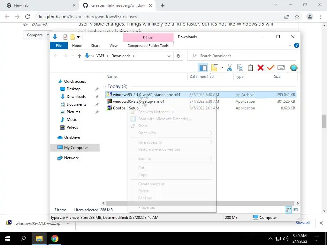This screenshot has width=327, height=245.
Task: Bookmark the page with the Chrome star icon
Action: tap(297, 17)
